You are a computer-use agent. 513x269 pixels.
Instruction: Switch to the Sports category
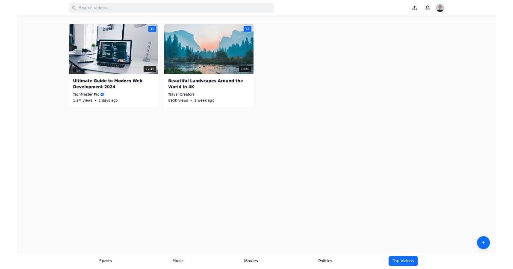coord(105,261)
